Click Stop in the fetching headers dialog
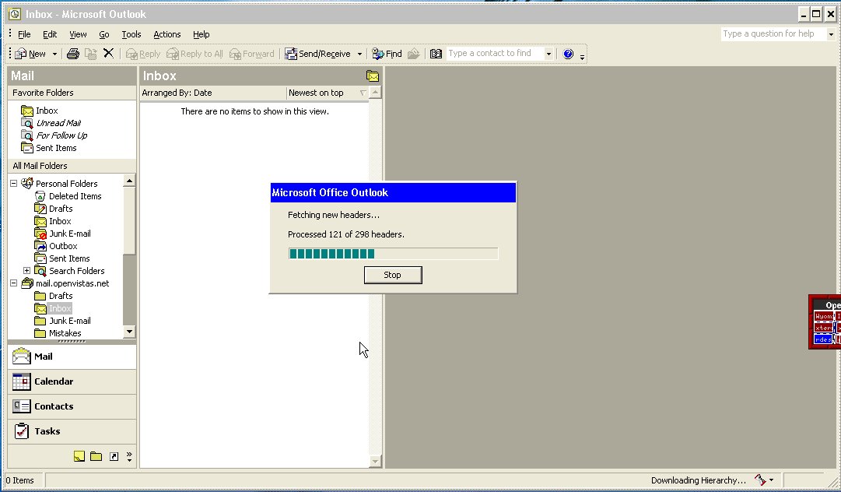841x492 pixels. coord(393,275)
